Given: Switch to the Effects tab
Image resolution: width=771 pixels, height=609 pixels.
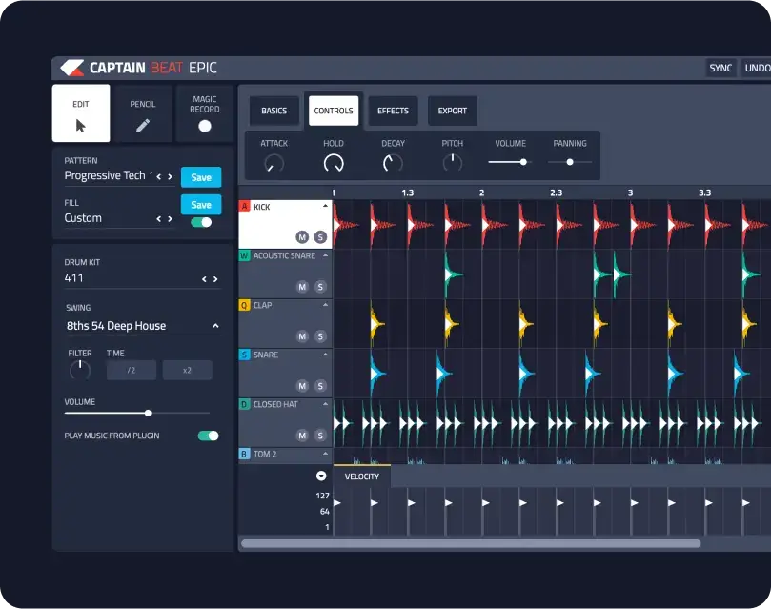Looking at the screenshot, I should (x=393, y=111).
